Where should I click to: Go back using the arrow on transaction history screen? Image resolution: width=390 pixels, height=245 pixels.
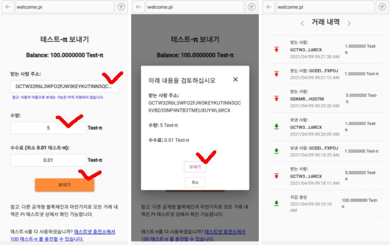(x=269, y=7)
